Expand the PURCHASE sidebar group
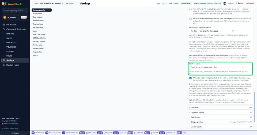The width and height of the screenshot is (257, 135). click(15, 43)
